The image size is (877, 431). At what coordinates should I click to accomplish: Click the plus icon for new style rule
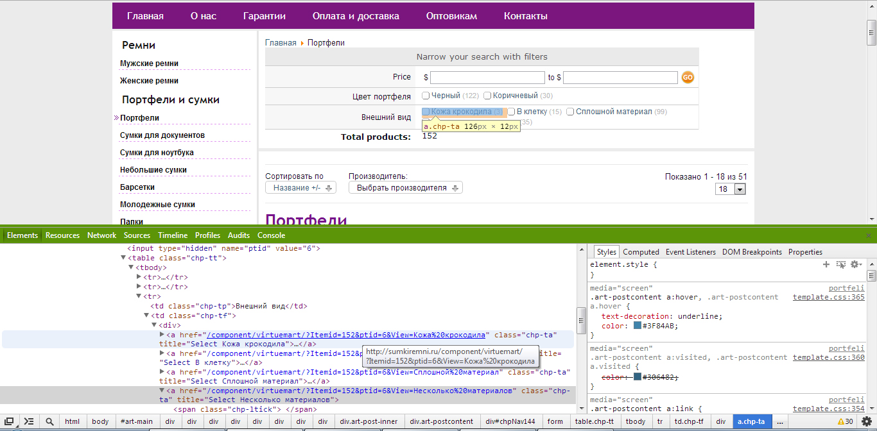pos(826,264)
